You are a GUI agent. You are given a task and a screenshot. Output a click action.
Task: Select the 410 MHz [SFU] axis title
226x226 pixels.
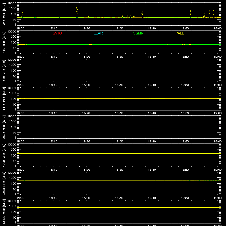click(4, 42)
